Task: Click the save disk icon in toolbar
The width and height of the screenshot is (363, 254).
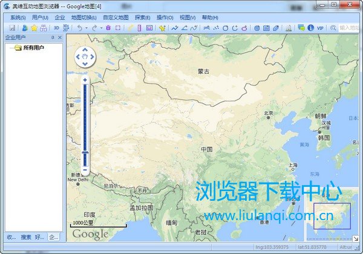Action: tap(12, 28)
